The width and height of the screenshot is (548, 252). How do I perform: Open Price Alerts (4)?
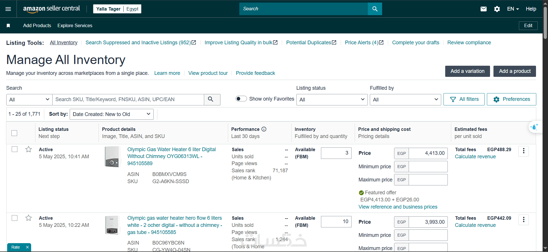(364, 43)
